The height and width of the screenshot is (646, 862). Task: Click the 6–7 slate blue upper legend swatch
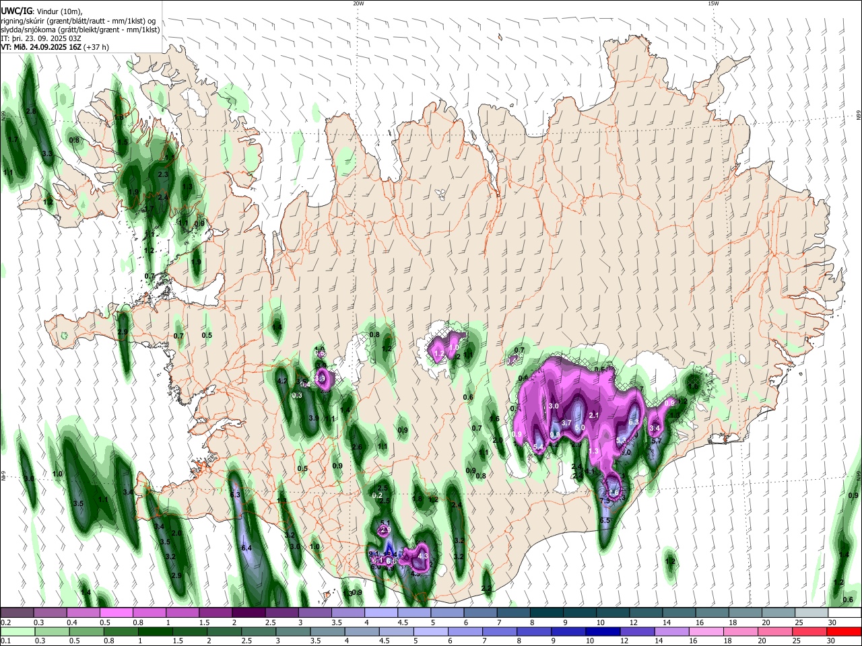pyautogui.click(x=481, y=613)
